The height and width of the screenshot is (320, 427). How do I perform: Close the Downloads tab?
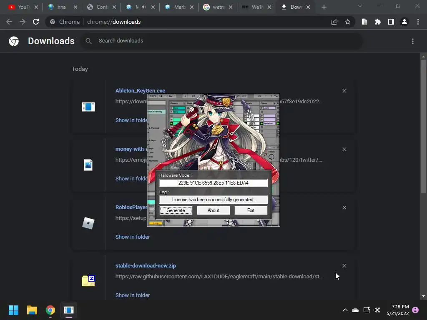(308, 7)
